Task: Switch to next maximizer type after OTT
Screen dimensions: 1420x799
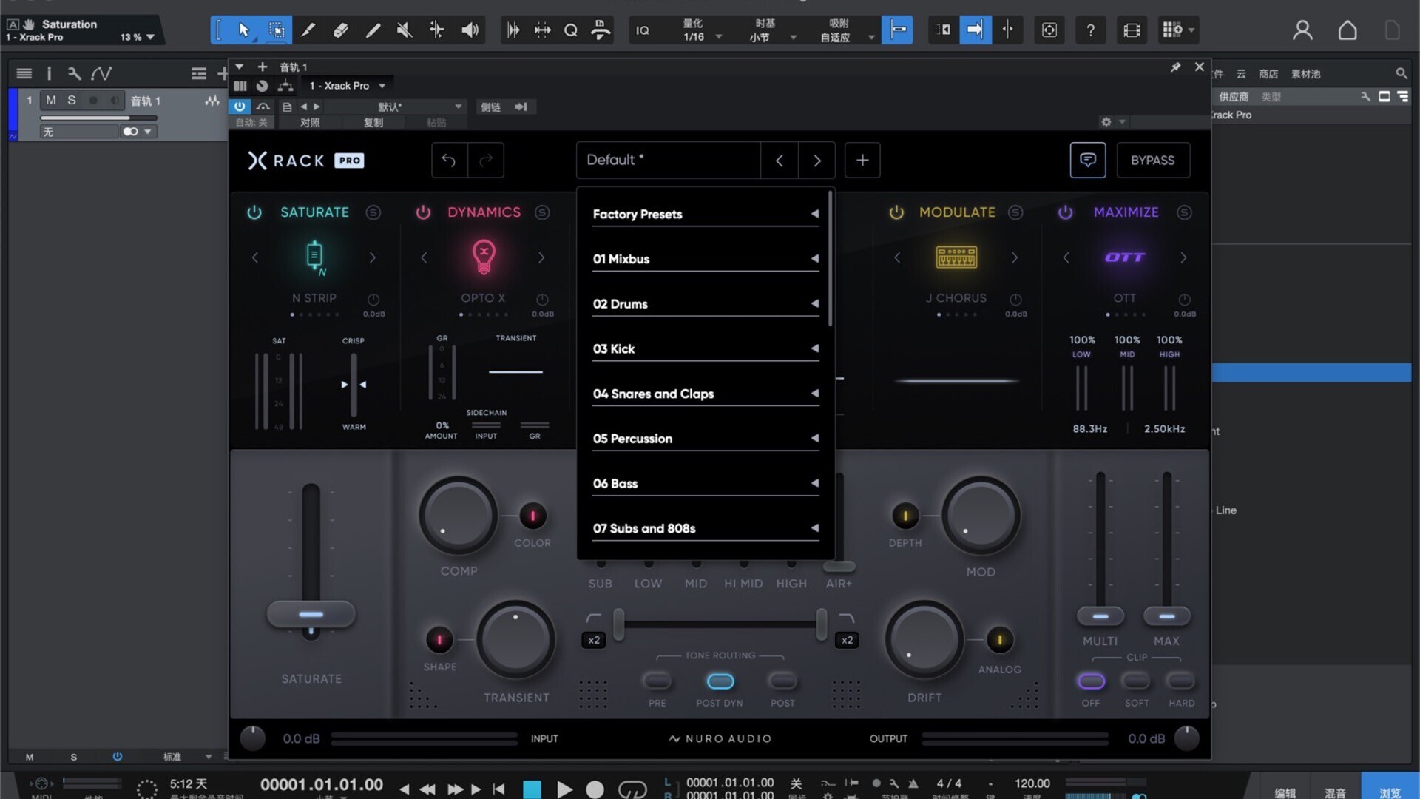Action: point(1183,257)
